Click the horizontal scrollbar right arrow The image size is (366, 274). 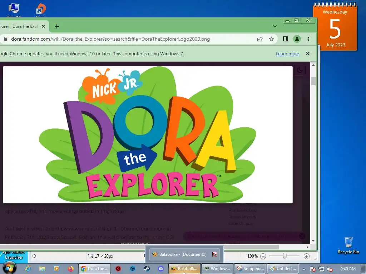[x=307, y=247]
